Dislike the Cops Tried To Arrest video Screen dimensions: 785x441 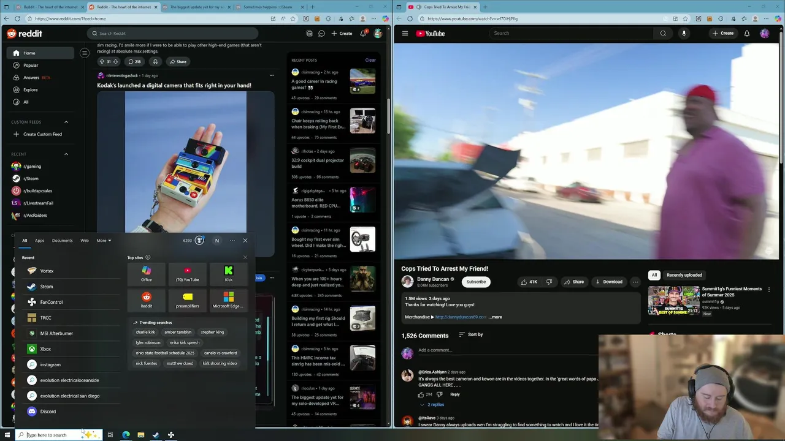pyautogui.click(x=549, y=282)
